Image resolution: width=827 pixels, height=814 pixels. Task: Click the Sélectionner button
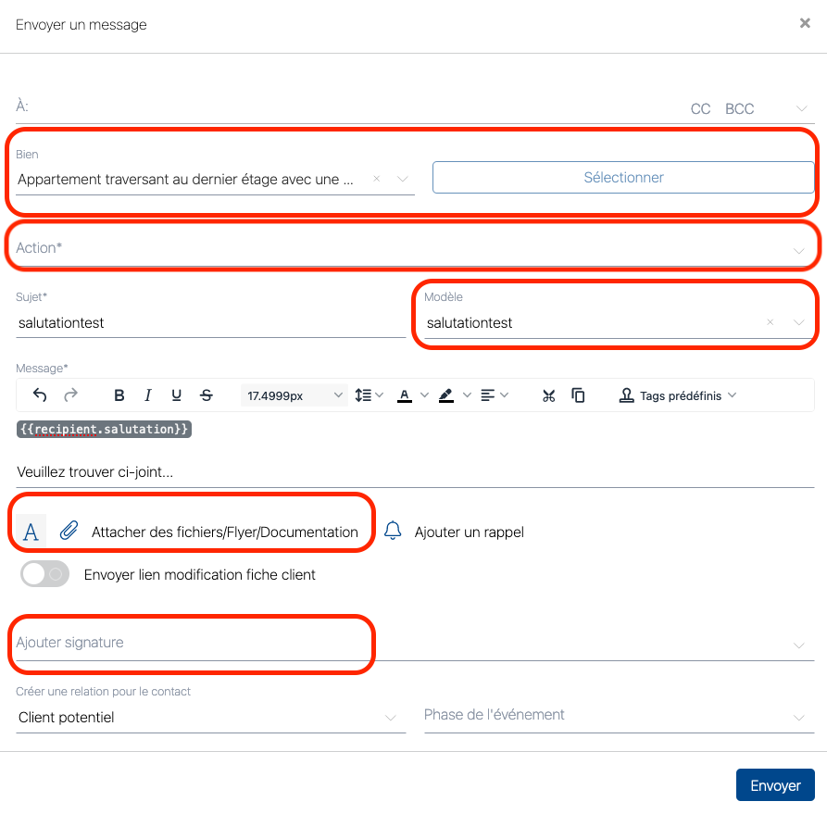623,178
